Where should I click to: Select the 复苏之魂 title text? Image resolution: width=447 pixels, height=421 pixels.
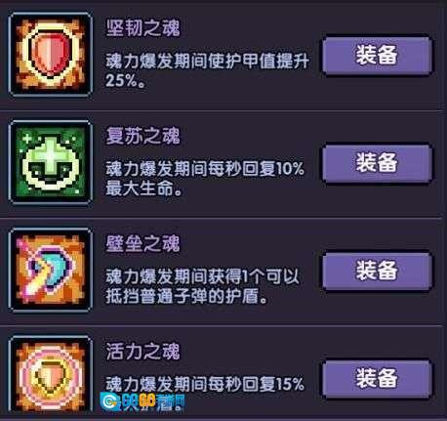pyautogui.click(x=142, y=136)
